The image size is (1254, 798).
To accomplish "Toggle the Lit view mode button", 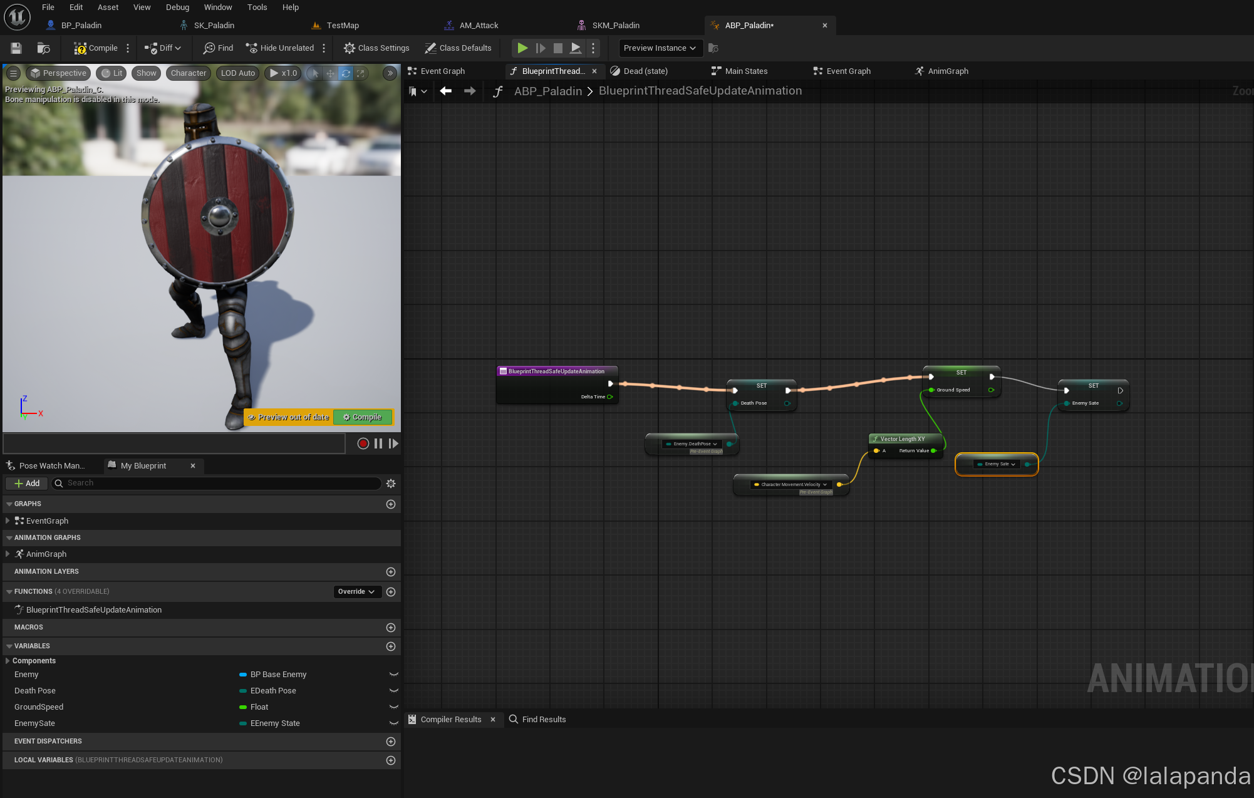I will [112, 73].
